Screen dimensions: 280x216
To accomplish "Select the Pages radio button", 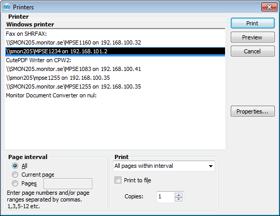I will point(15,183).
